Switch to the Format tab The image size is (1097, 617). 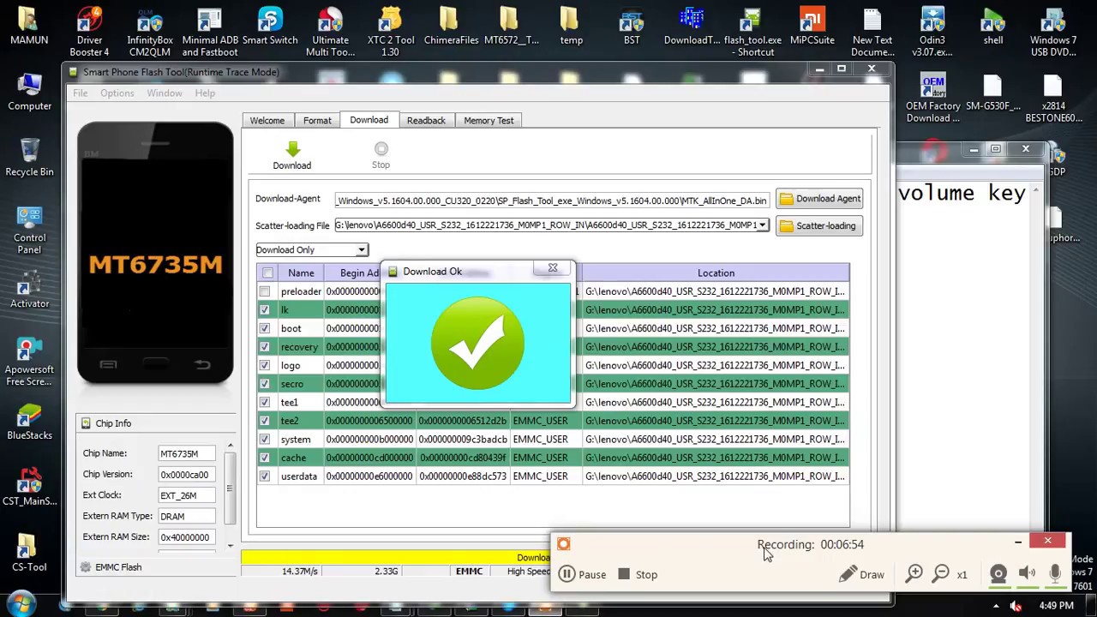(x=317, y=121)
